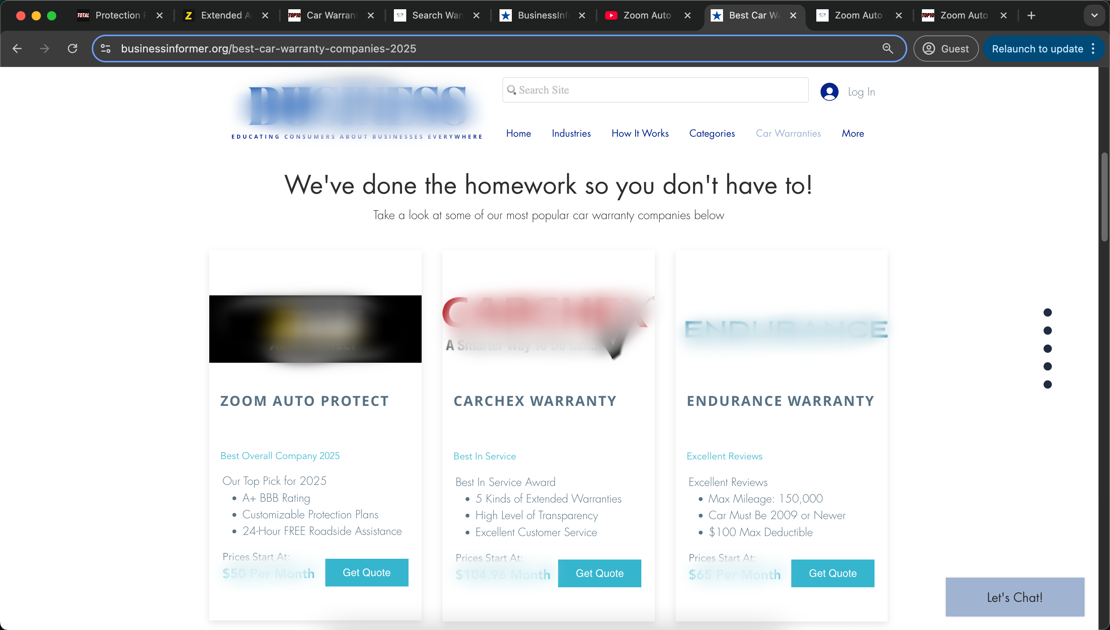Viewport: 1110px width, 630px height.
Task: Click the Endurance Warranty heading
Action: 780,400
